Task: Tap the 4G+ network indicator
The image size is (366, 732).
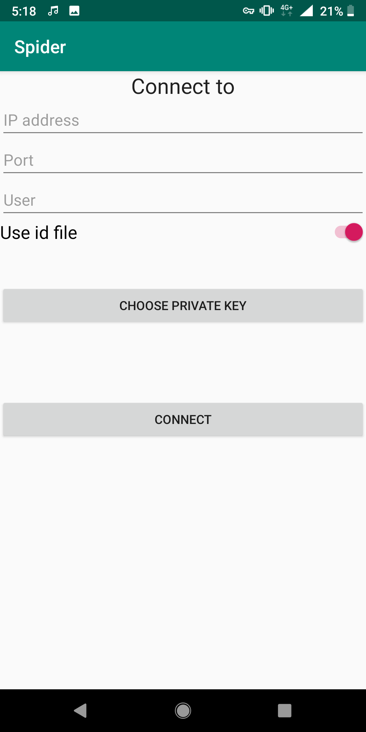Action: pyautogui.click(x=286, y=11)
